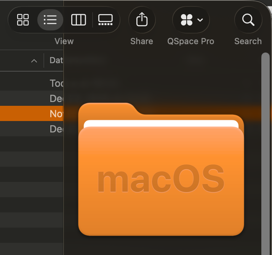The width and height of the screenshot is (272, 255).
Task: Switch to gallery view
Action: coord(105,20)
